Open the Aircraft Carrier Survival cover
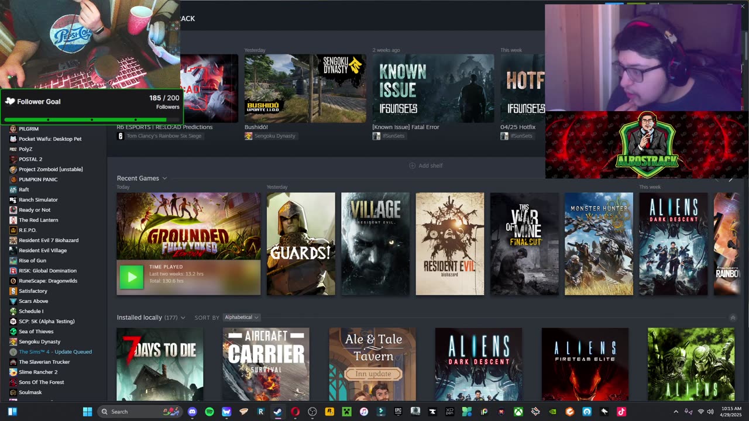 [x=266, y=364]
